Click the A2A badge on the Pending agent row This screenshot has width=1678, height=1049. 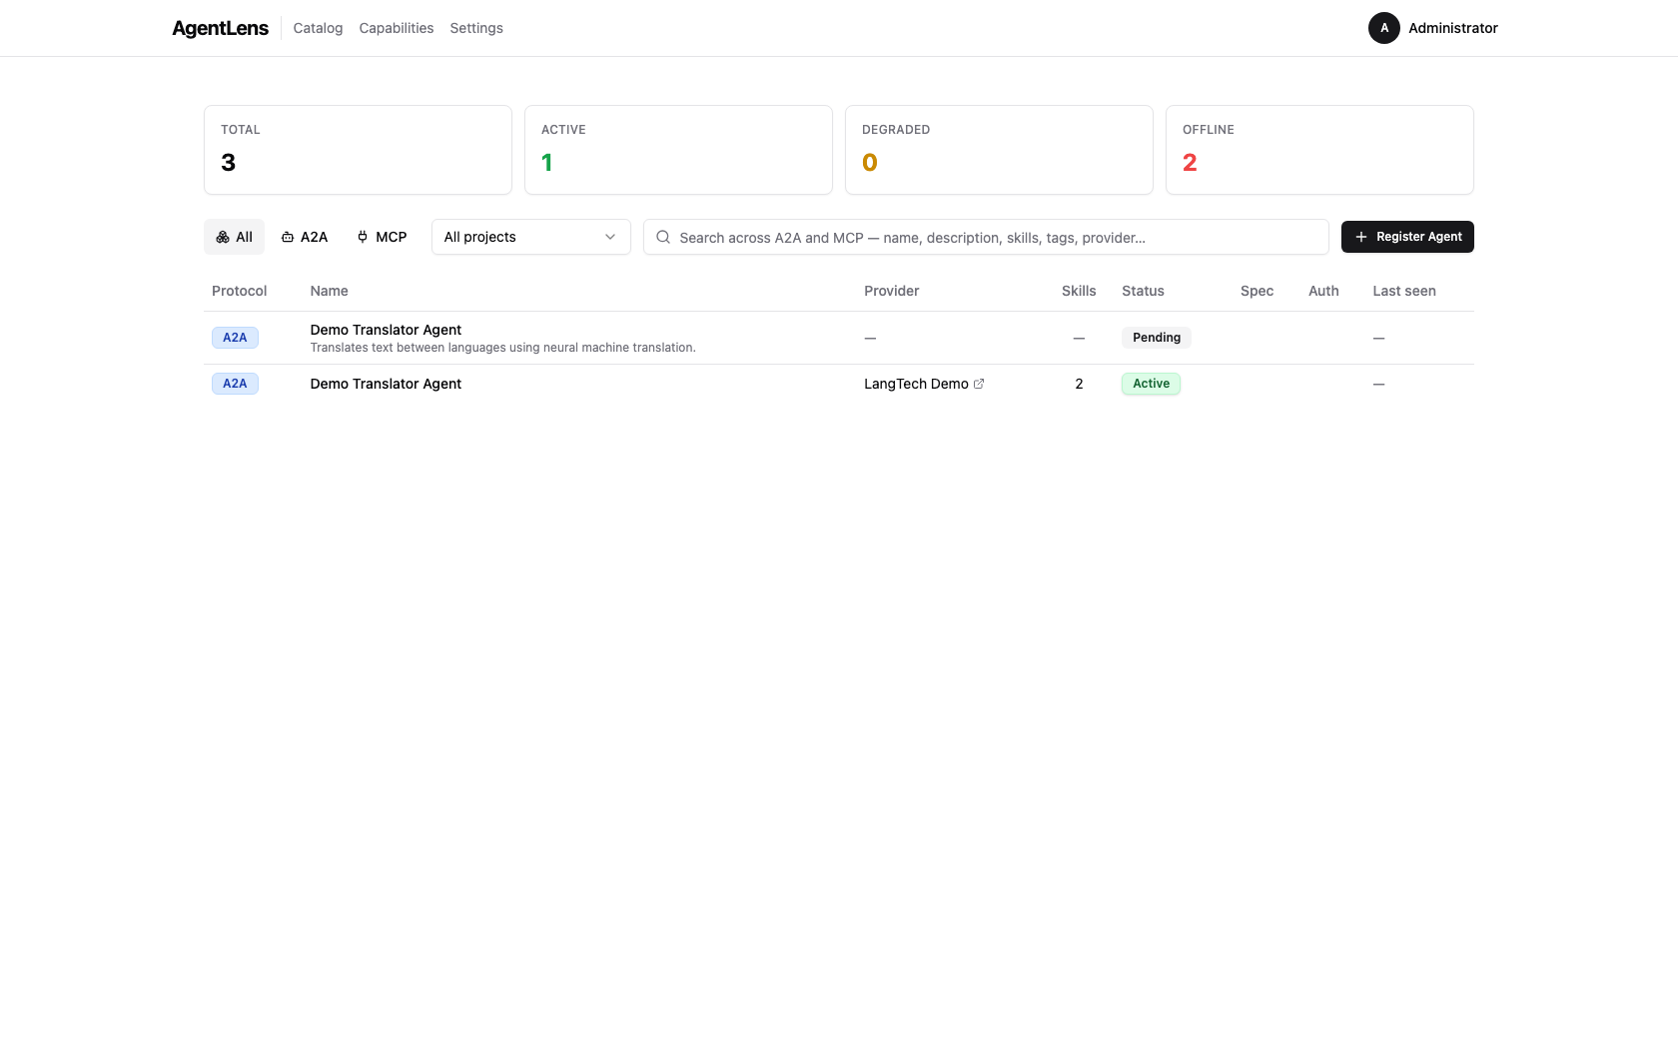234,338
